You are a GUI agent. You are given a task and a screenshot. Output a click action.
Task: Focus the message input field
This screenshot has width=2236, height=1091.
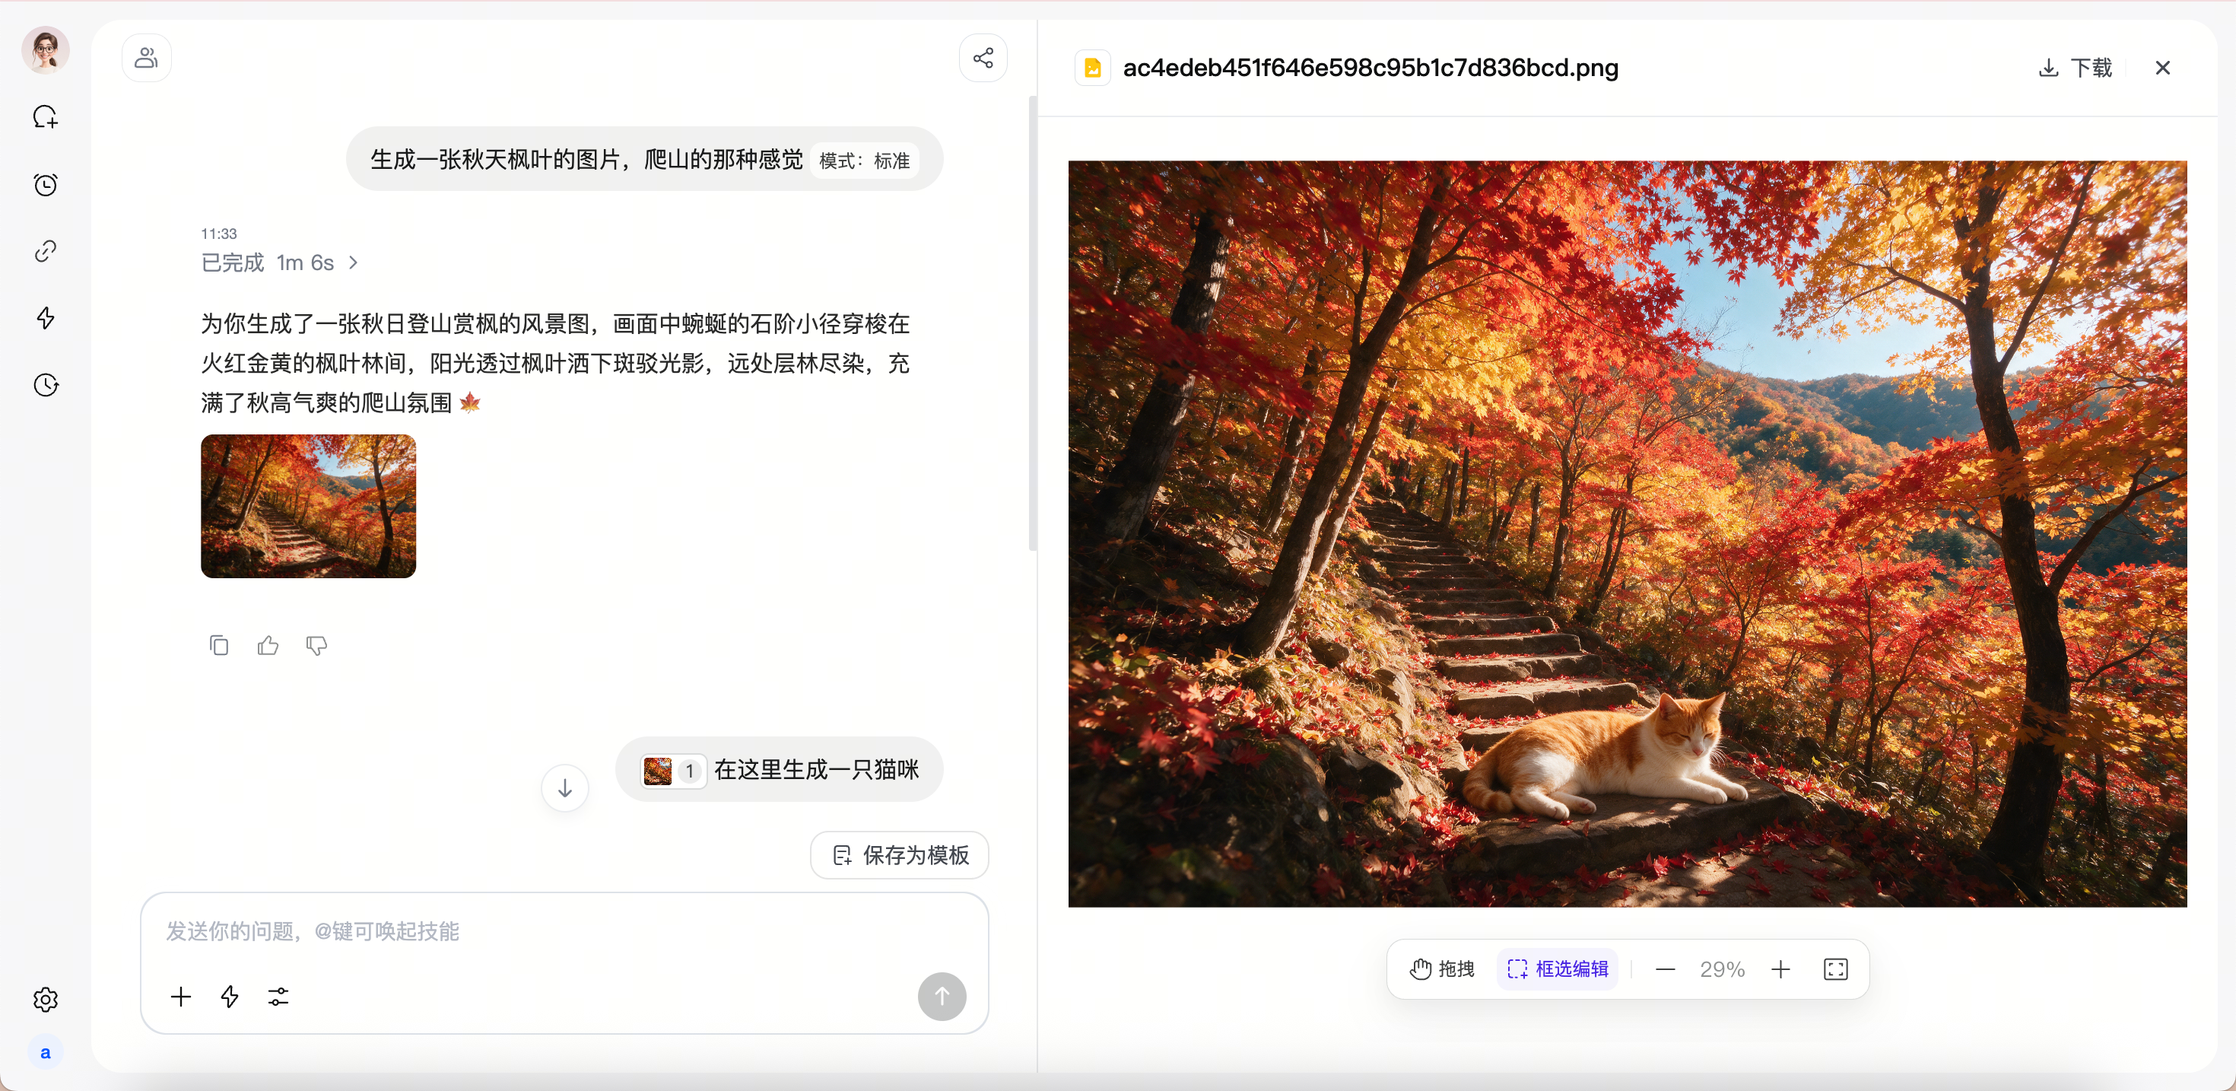[564, 931]
